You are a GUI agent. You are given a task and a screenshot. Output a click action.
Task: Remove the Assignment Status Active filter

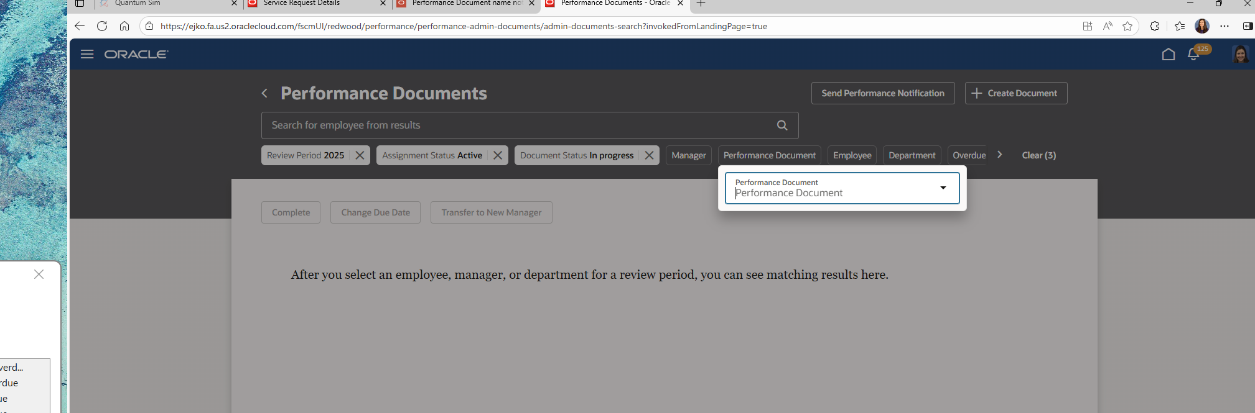498,155
